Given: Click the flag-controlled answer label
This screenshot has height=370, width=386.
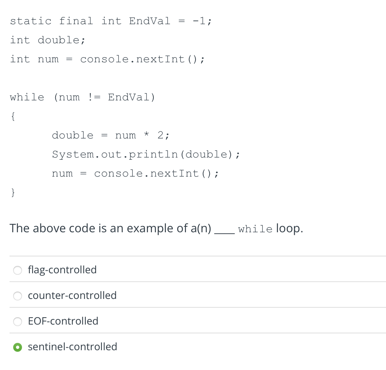Looking at the screenshot, I should click(x=62, y=270).
